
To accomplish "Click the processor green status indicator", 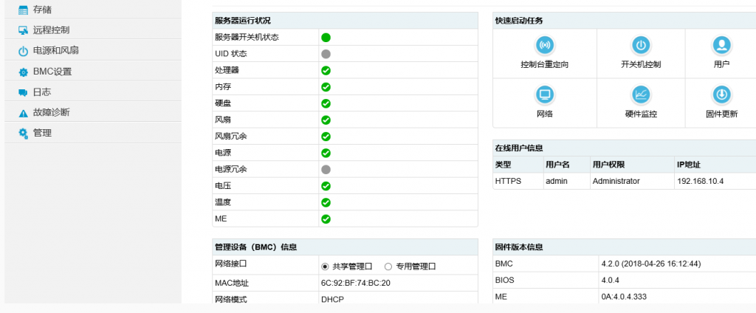I will tap(326, 71).
